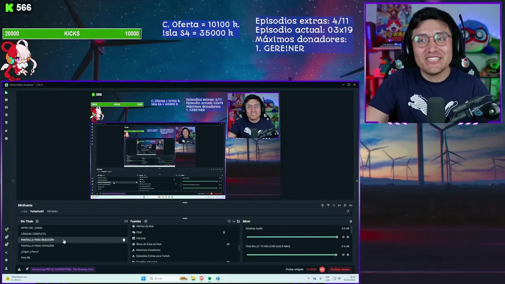Screen dimensions: 505x284
Task: Open the Highlighter icon in left sidebar
Action: pos(6,131)
